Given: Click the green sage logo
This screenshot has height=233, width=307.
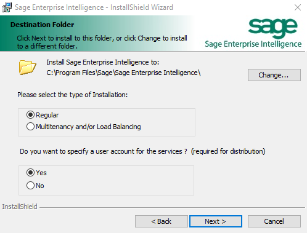Looking at the screenshot, I should click(272, 28).
